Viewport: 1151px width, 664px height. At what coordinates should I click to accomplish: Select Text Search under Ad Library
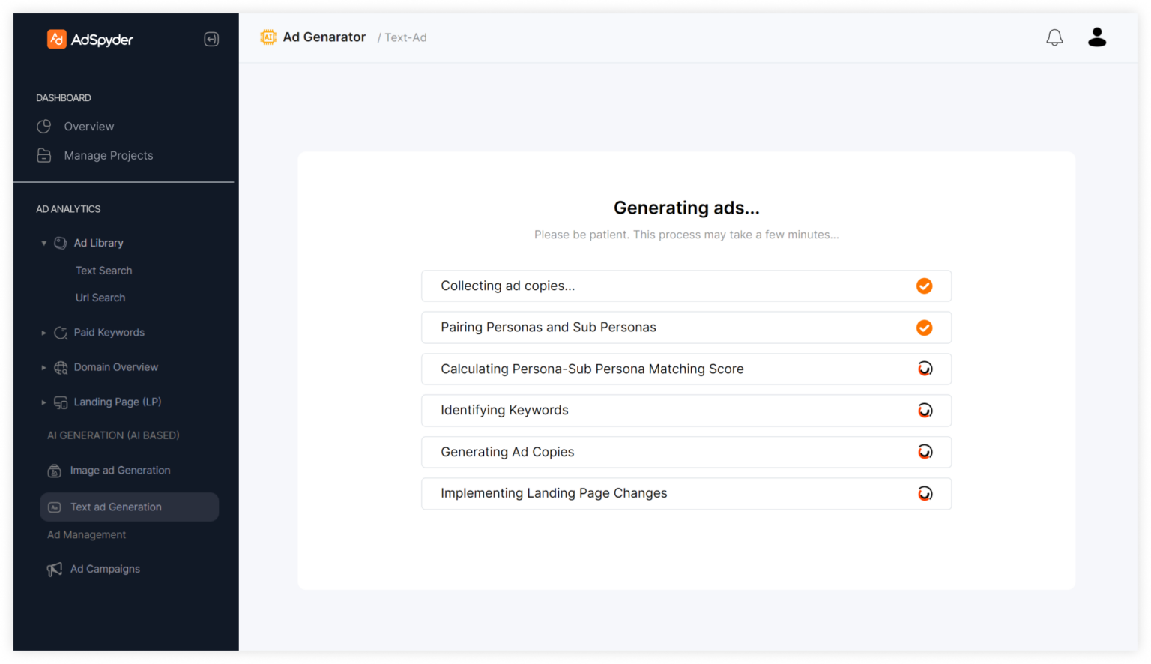pos(103,271)
